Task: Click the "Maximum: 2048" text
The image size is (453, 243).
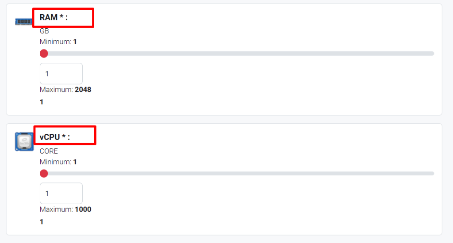Action: pyautogui.click(x=65, y=89)
